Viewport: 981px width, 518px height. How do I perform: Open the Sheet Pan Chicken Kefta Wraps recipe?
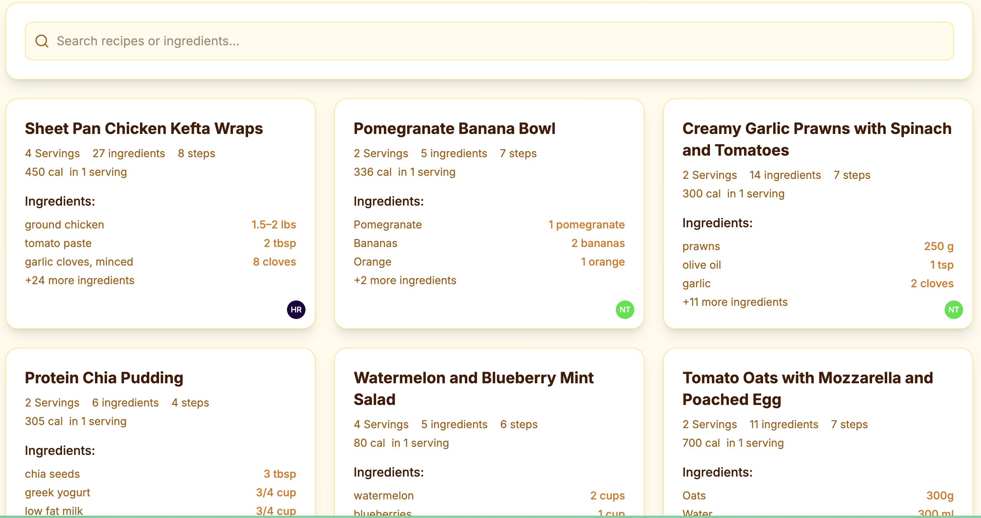[x=144, y=129]
